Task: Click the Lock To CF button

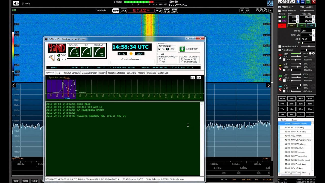Action: point(167,11)
